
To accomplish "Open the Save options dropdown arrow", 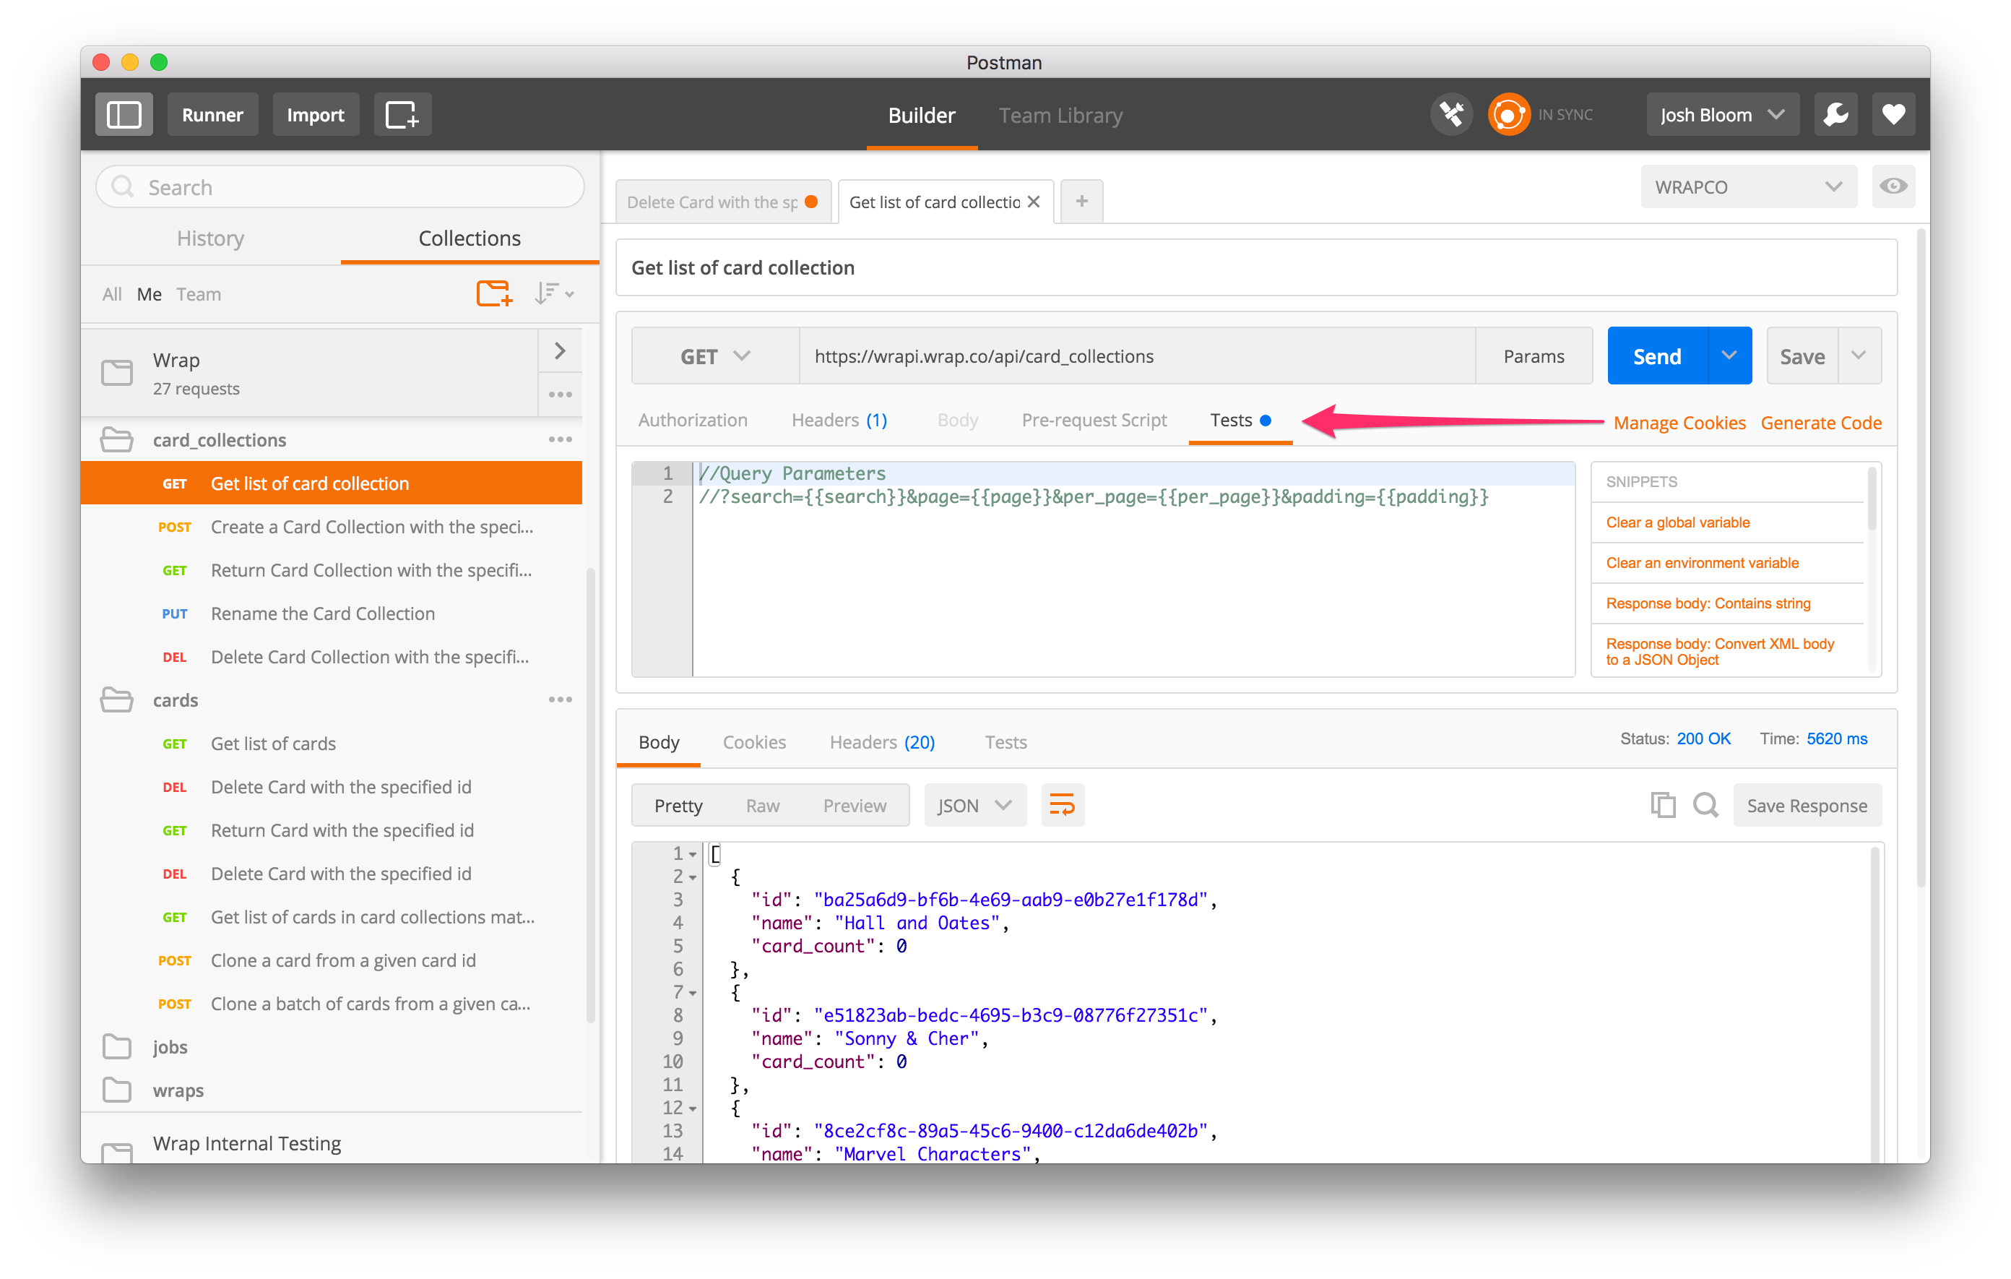I will [1859, 356].
